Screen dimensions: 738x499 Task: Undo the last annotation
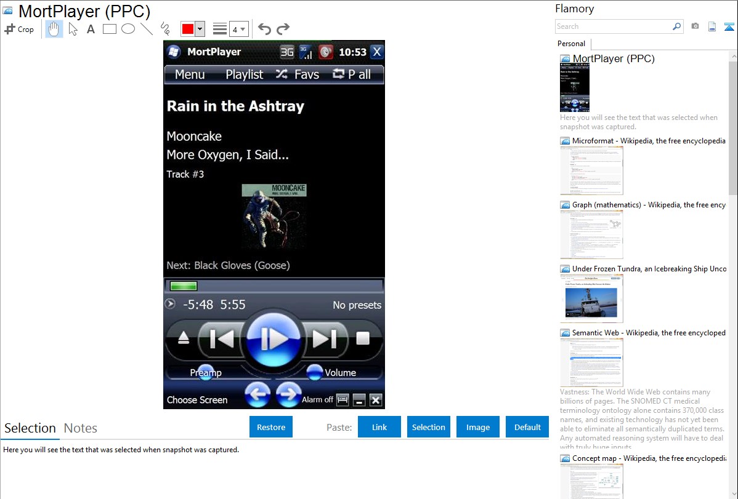click(264, 29)
